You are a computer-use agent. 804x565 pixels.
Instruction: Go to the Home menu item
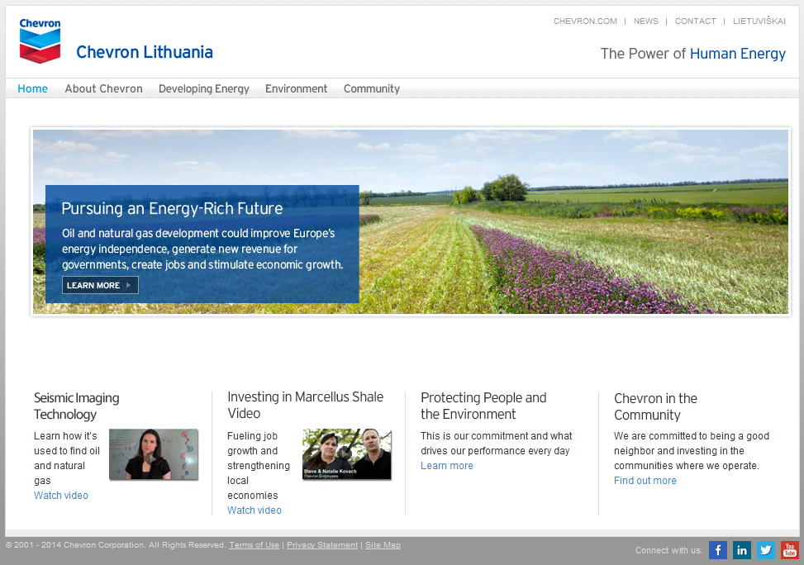(x=32, y=88)
